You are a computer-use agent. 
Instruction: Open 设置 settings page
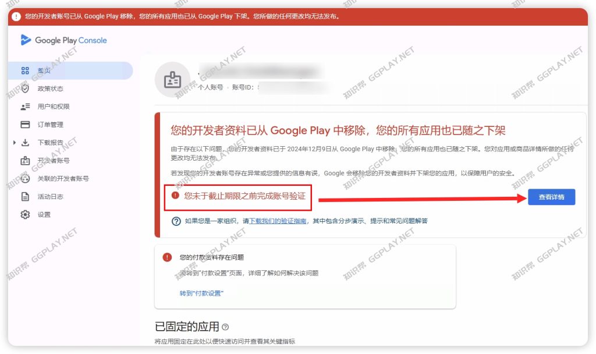tap(44, 214)
